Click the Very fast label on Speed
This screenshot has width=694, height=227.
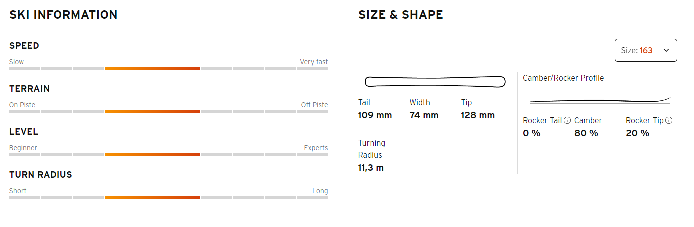314,62
